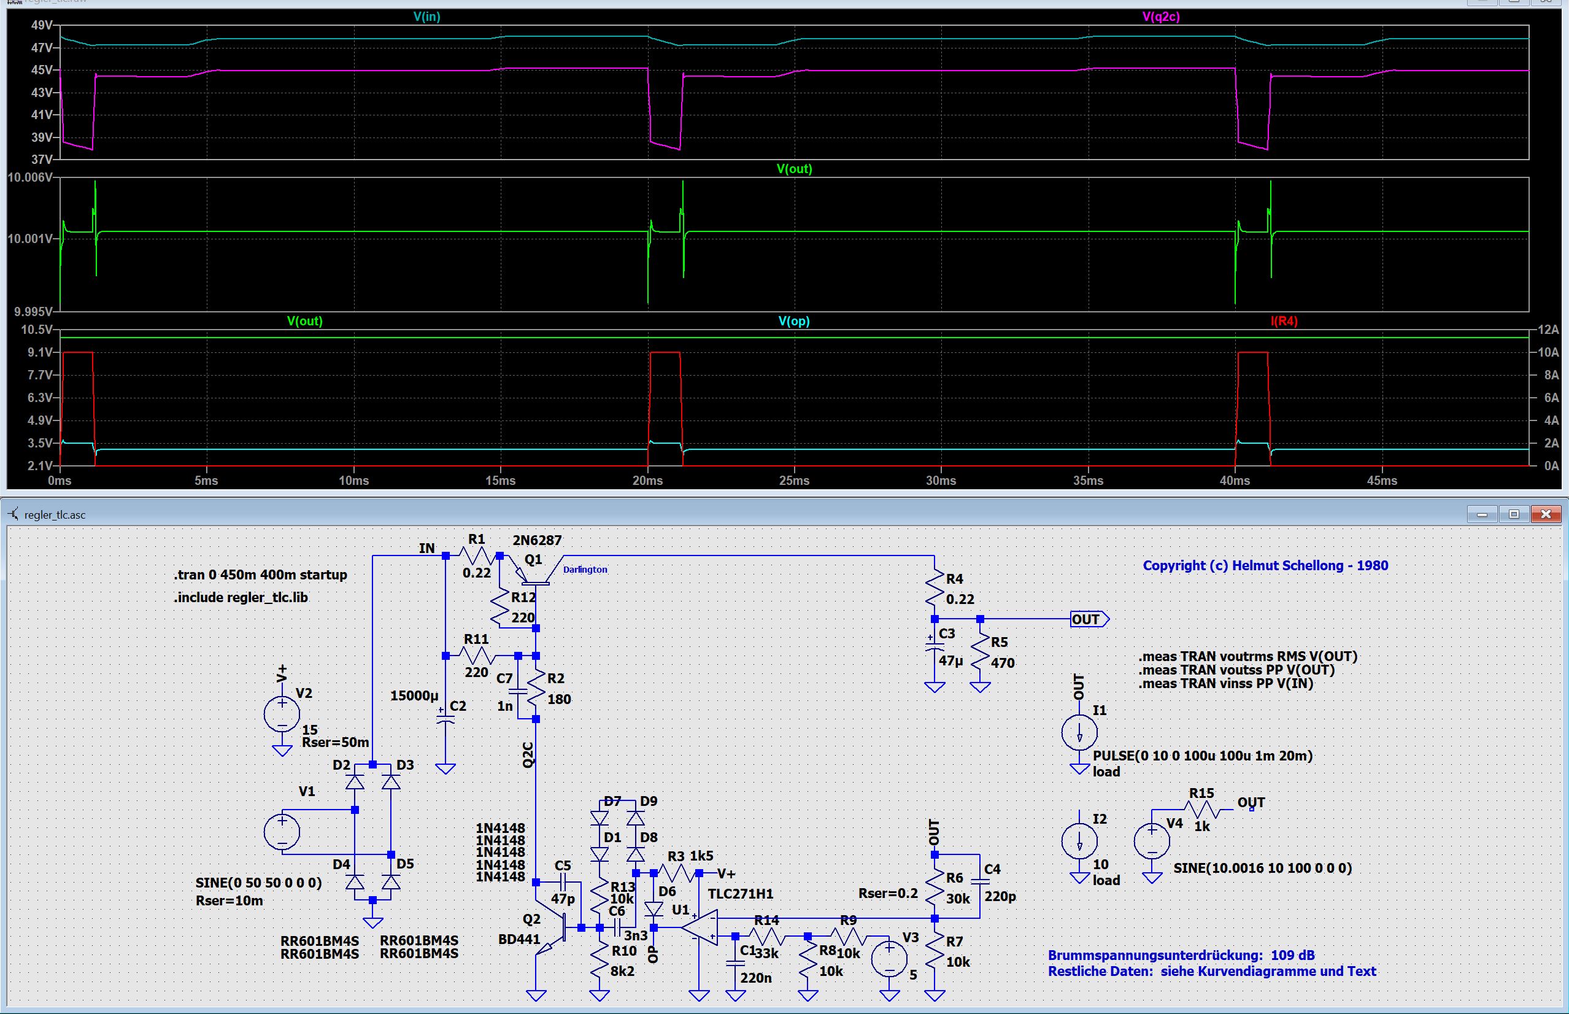Select the V(q2c) trace label
The height and width of the screenshot is (1014, 1569).
[1161, 17]
